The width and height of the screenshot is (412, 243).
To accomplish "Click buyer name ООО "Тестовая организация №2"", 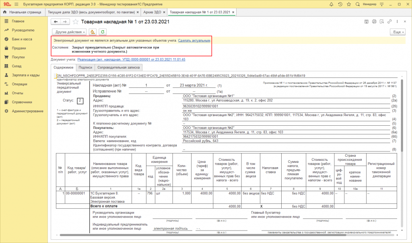I will point(208,128).
